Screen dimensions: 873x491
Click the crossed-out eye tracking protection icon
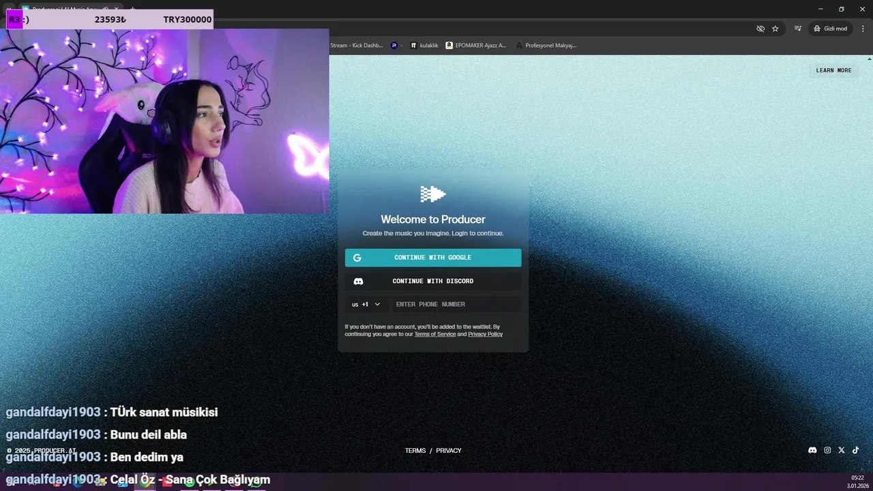(x=760, y=29)
